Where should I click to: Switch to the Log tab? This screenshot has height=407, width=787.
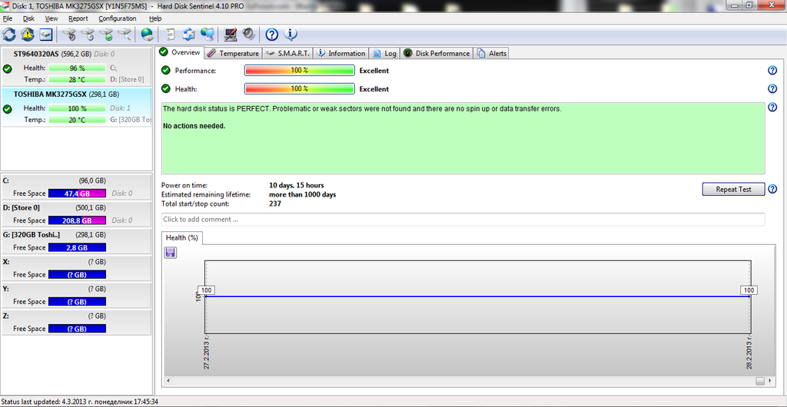(384, 53)
